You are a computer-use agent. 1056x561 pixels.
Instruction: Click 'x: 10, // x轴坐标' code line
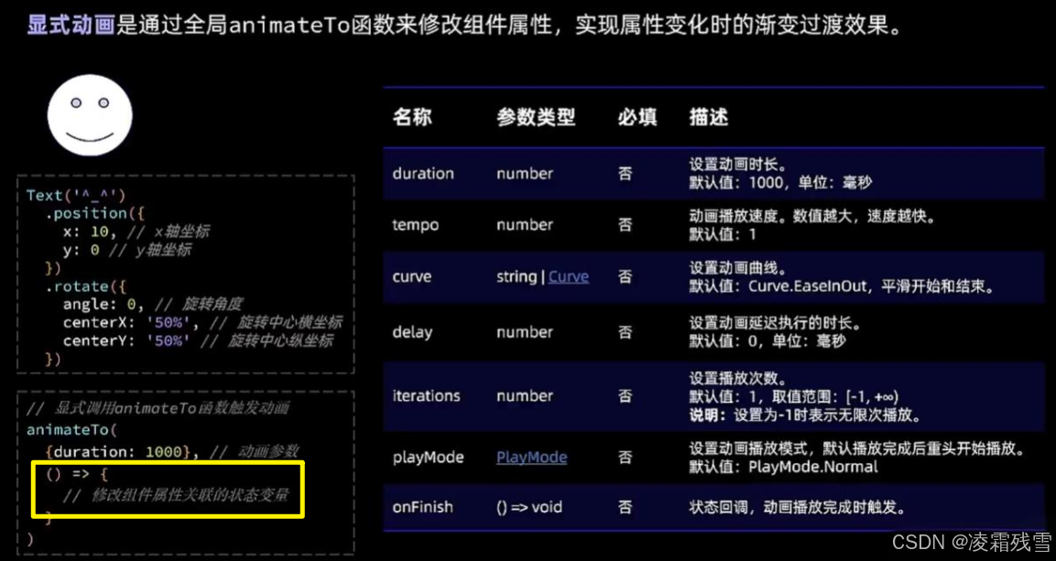[x=136, y=232]
